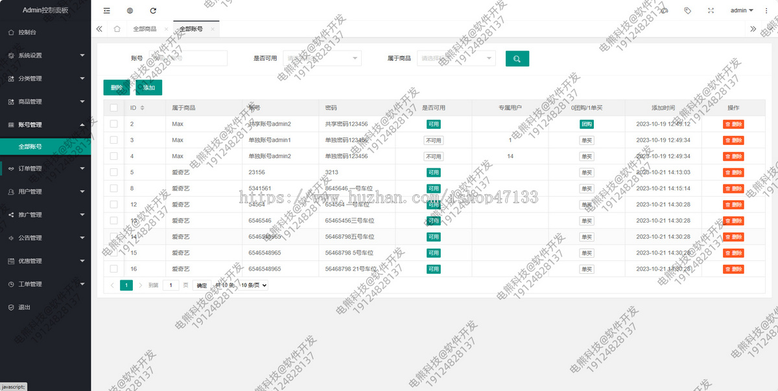The width and height of the screenshot is (778, 391).
Task: Expand the 商品管理 sidebar menu
Action: [45, 102]
